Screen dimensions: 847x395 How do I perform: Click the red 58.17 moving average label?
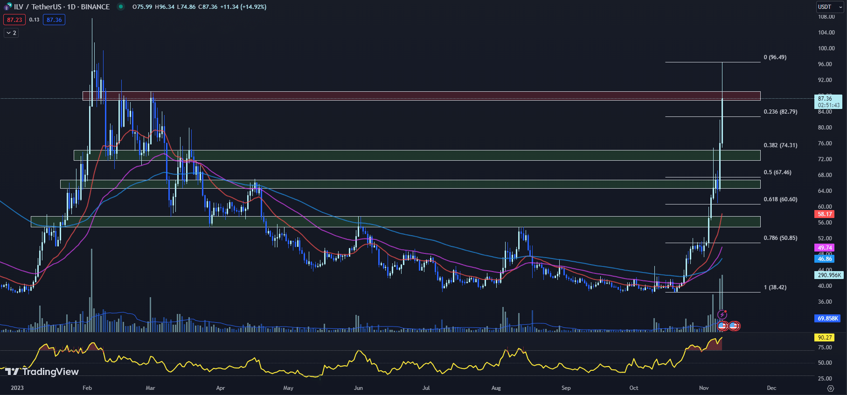[x=825, y=214]
